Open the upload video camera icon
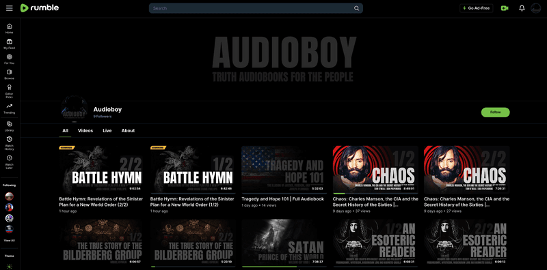The height and width of the screenshot is (270, 547). [x=505, y=8]
